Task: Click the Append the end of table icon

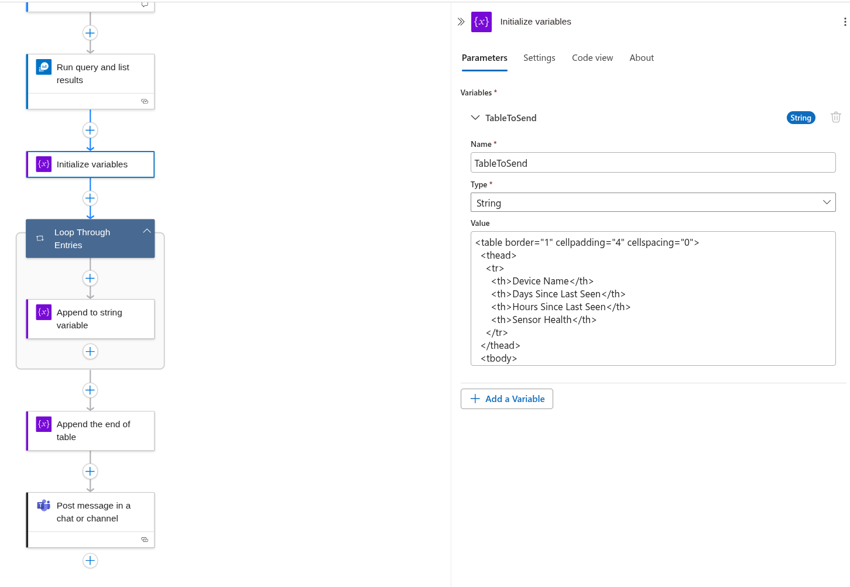Action: pos(44,424)
